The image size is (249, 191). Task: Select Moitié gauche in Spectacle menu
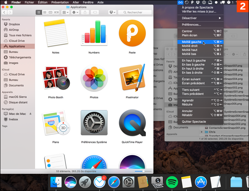[x=192, y=42]
